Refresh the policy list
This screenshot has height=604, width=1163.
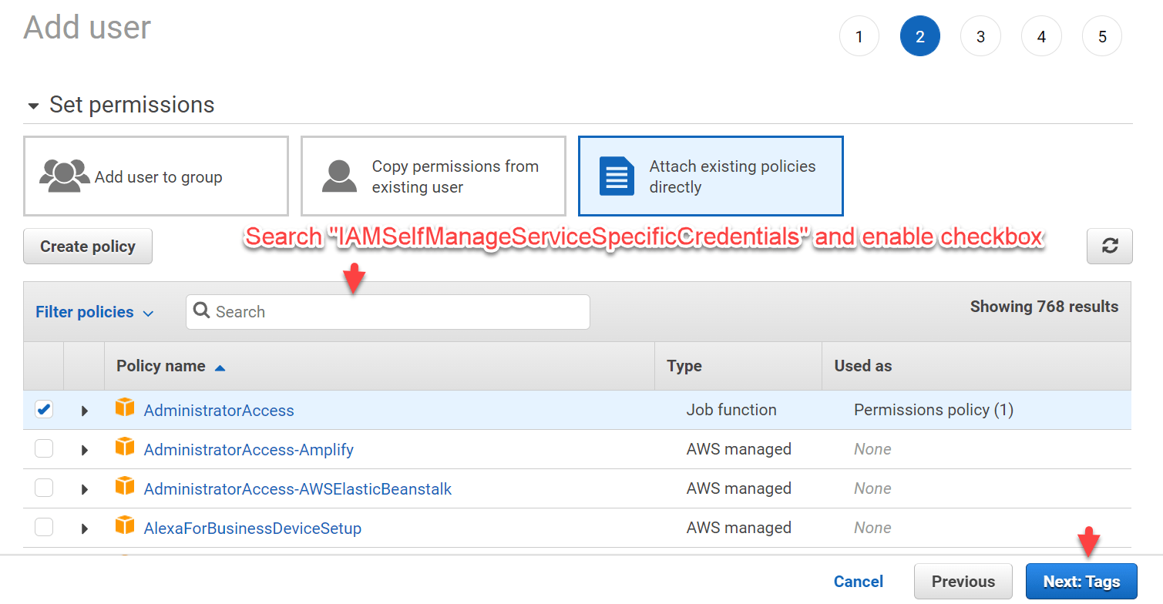coord(1109,246)
